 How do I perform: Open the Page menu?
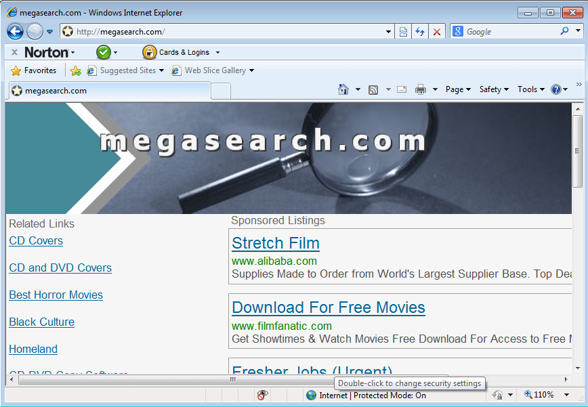pyautogui.click(x=458, y=89)
